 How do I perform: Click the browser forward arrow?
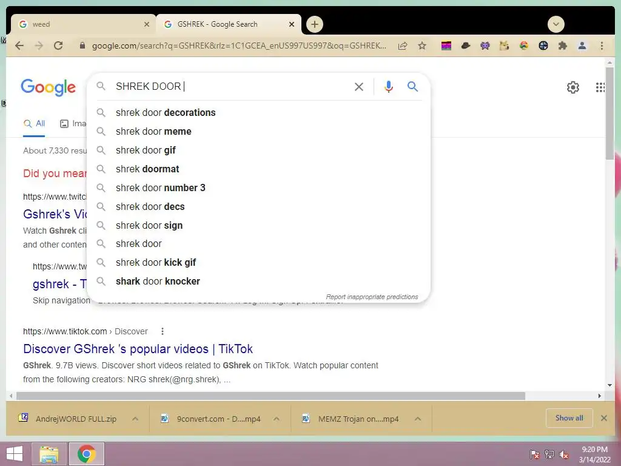coord(39,46)
